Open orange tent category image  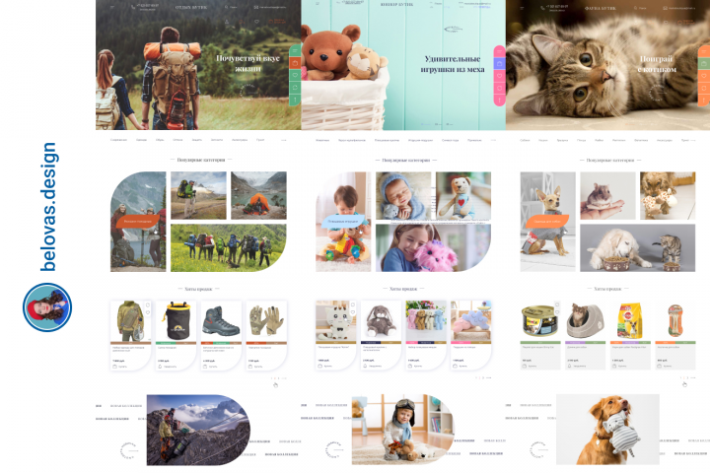point(258,195)
